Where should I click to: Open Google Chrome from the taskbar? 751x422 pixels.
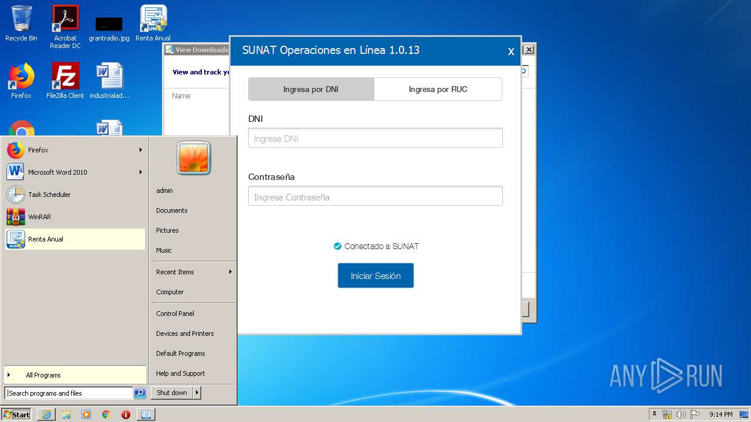106,414
